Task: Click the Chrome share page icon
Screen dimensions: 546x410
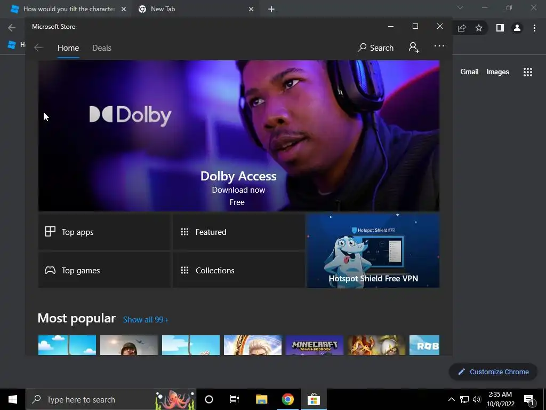Action: pos(462,28)
